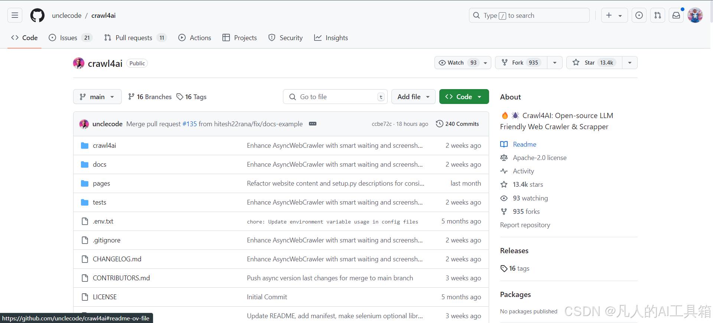Open the main branch selector dropdown
The image size is (713, 323).
click(97, 97)
